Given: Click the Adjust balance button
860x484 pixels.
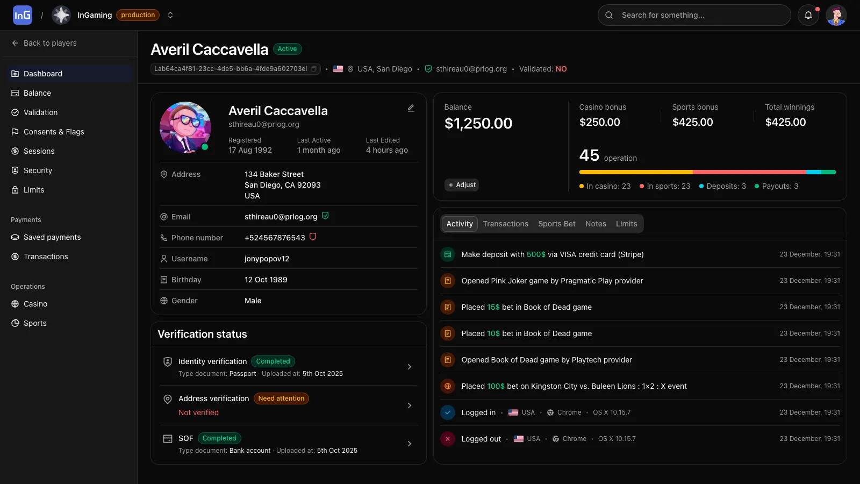Looking at the screenshot, I should coord(461,184).
